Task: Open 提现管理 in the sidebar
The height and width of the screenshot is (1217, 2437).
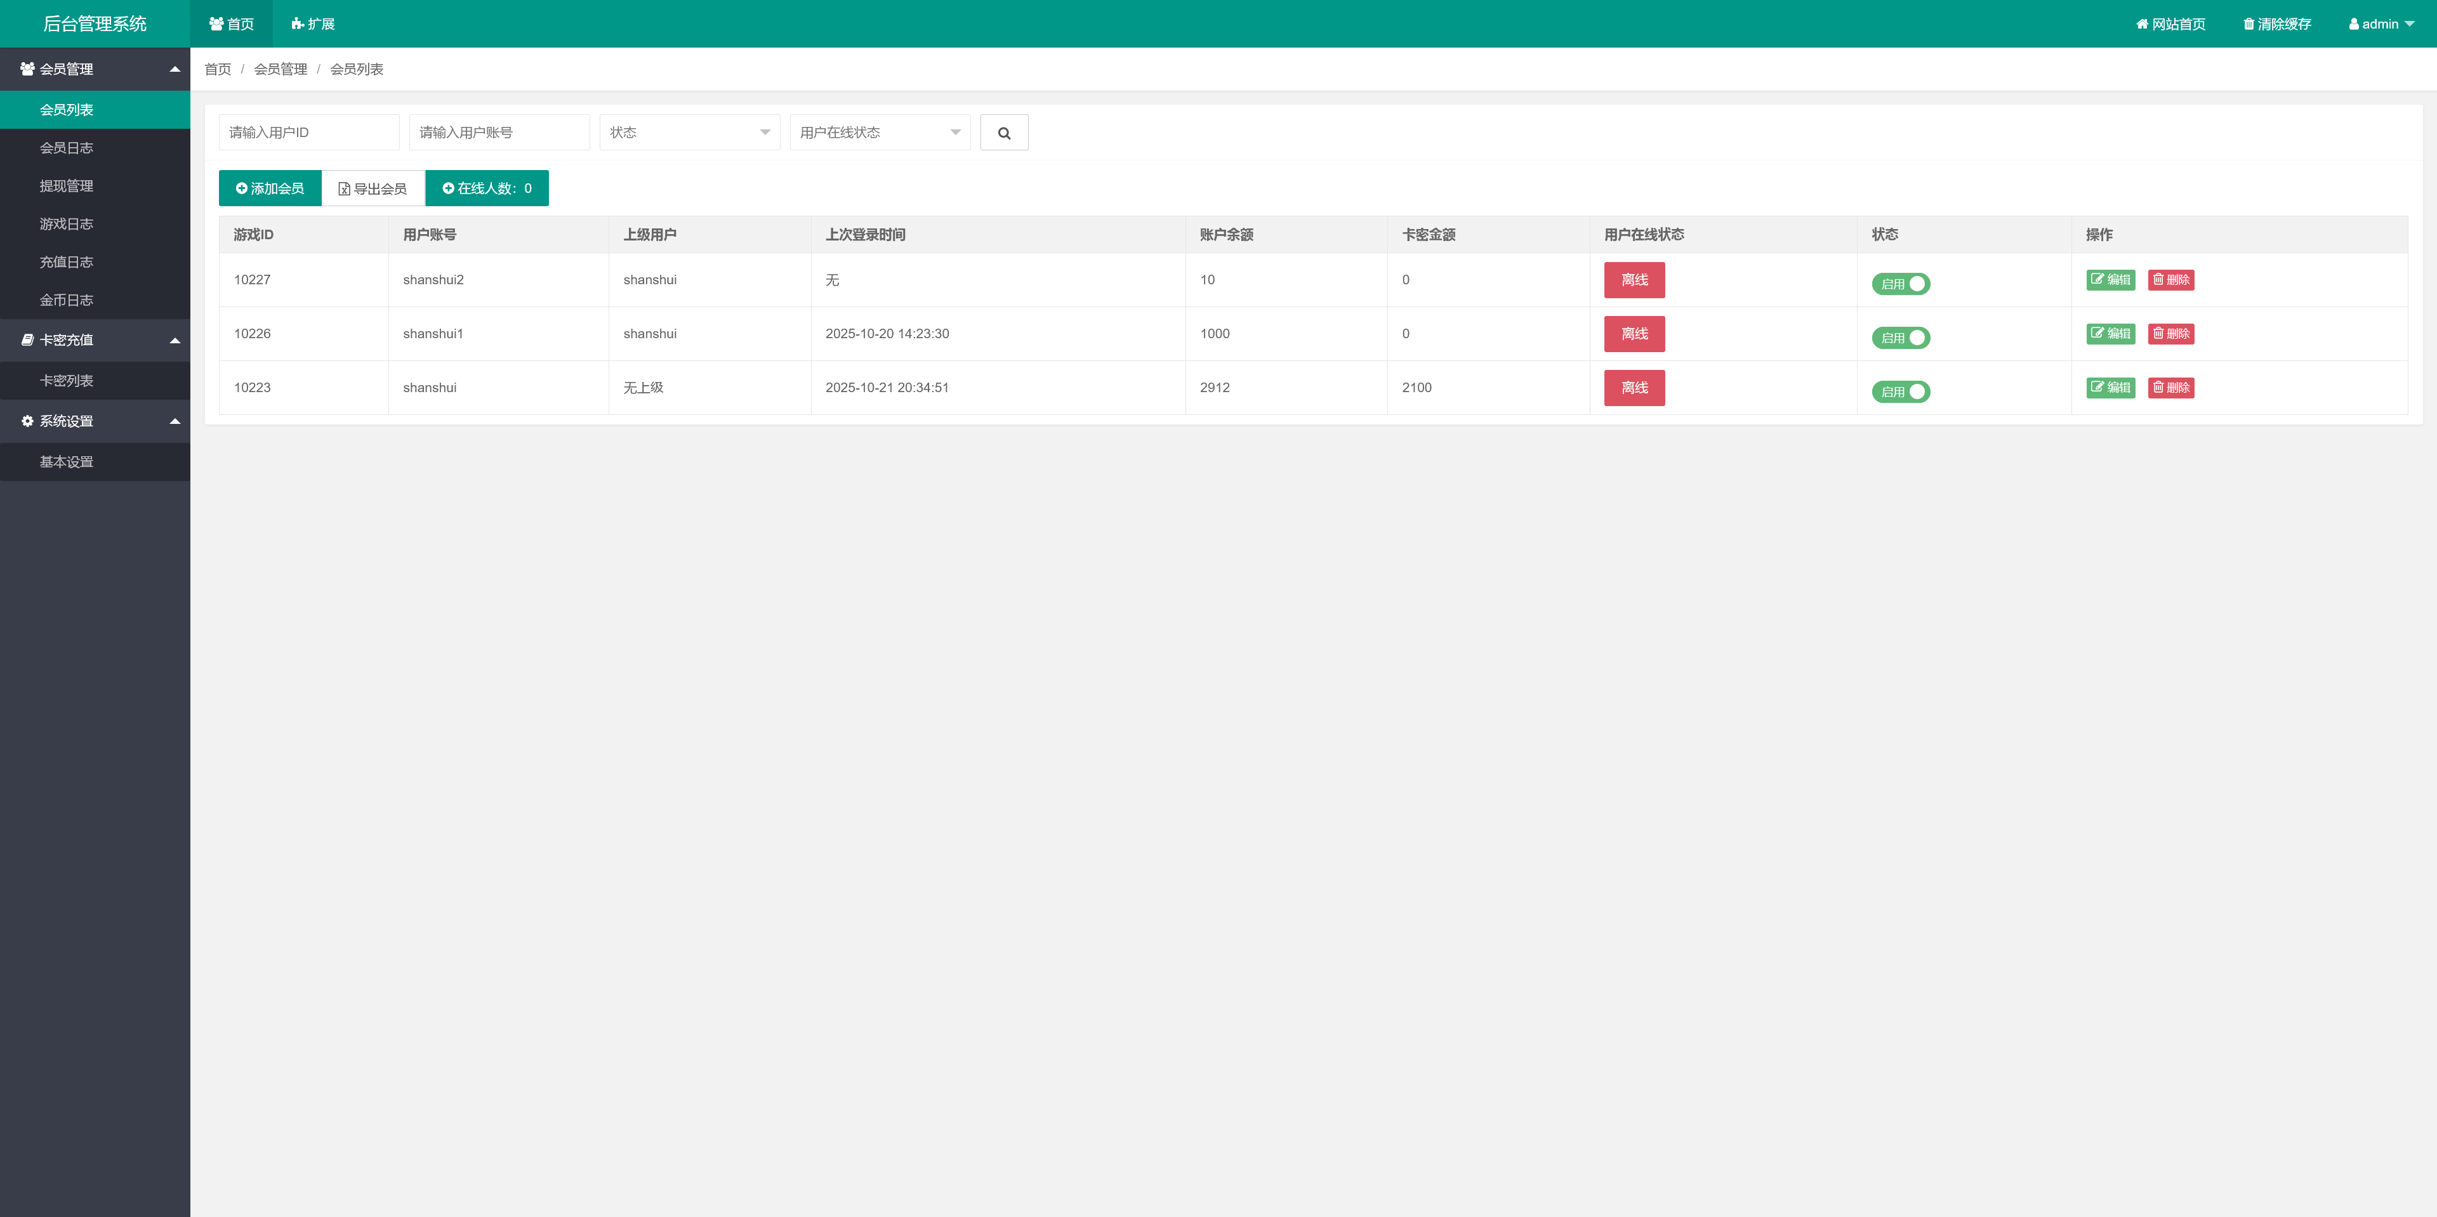Action: click(66, 187)
